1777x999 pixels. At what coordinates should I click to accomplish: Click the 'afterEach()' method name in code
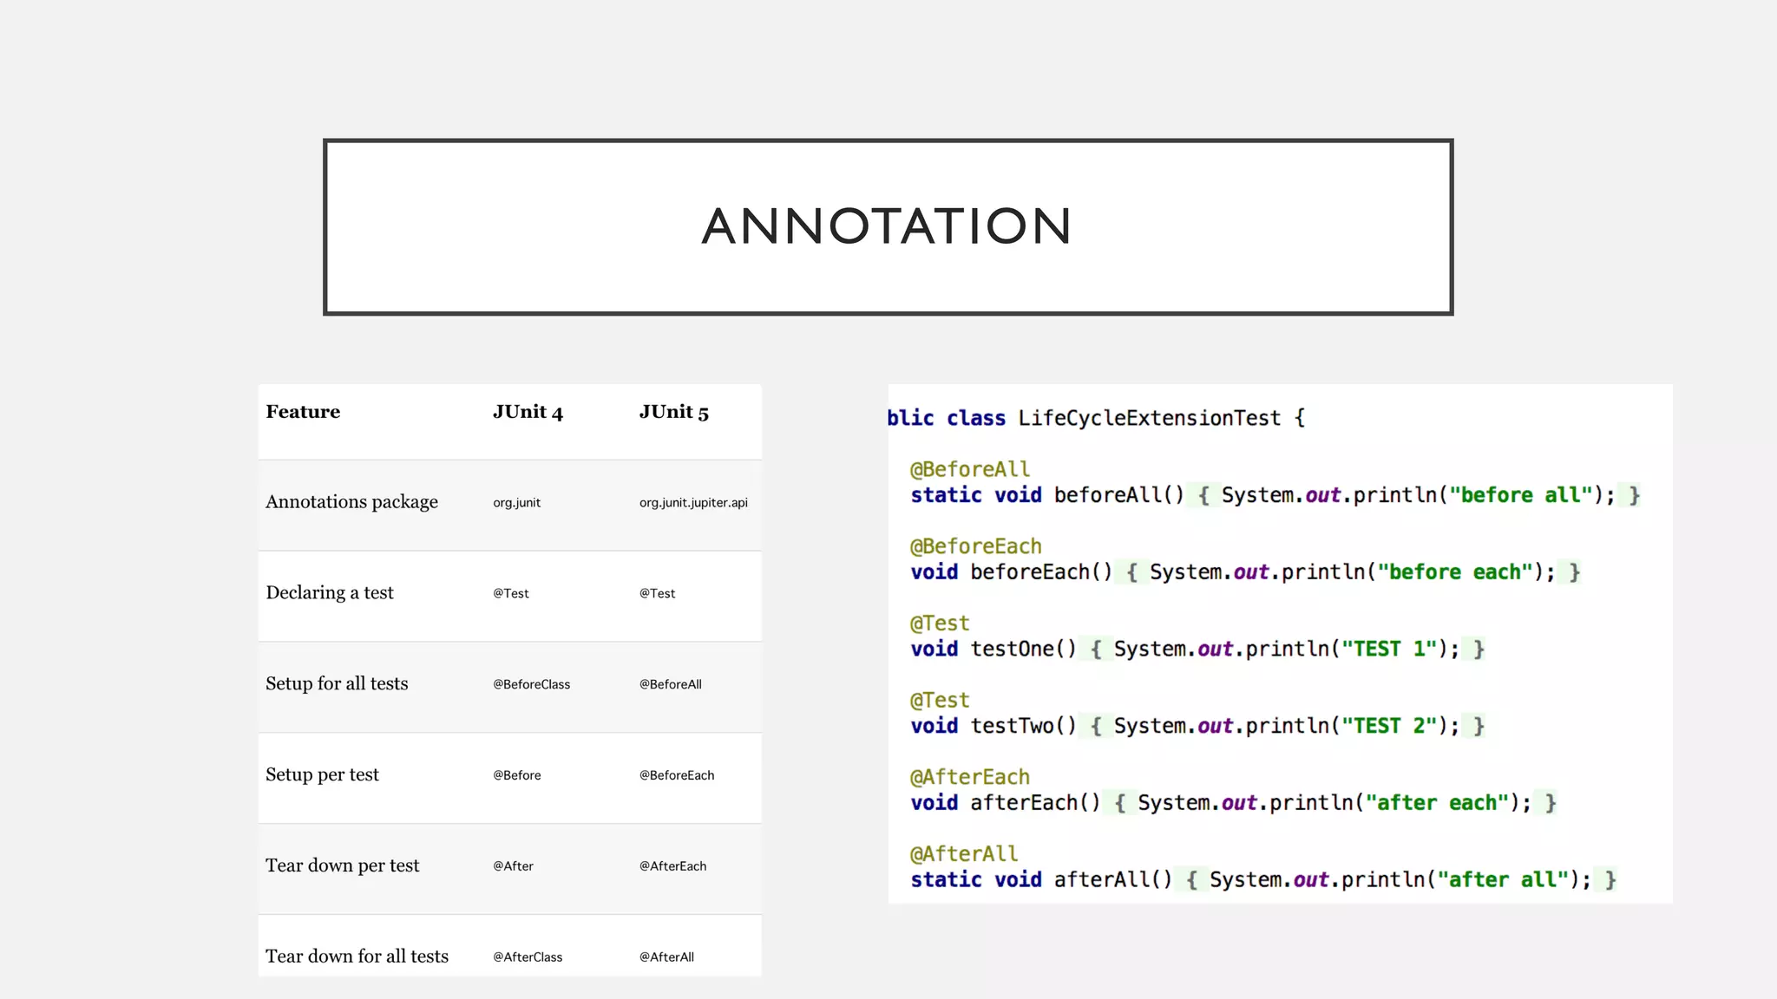pyautogui.click(x=1034, y=803)
